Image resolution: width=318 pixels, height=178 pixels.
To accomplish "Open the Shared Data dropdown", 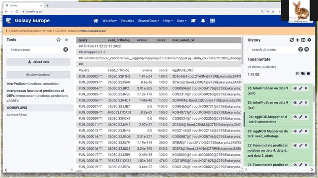I will click(149, 21).
